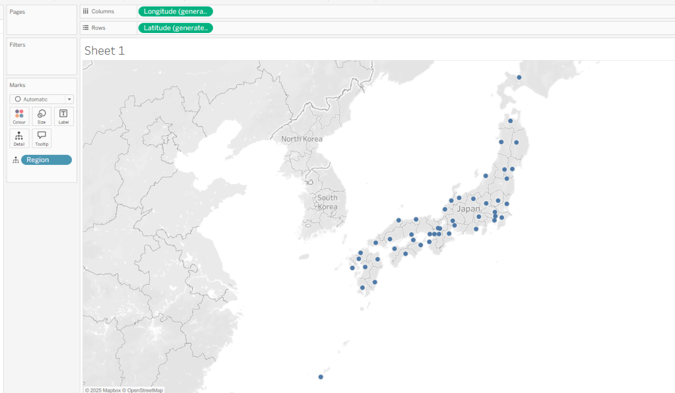Screen dimensions: 675x393
Task: Open the Tooltip marks card
Action: coord(42,138)
